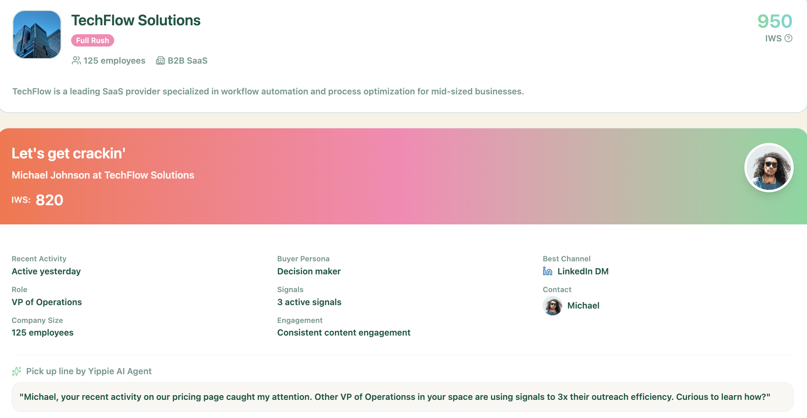Click the Active yesterday recent activity value
The image size is (807, 418).
[x=46, y=271]
